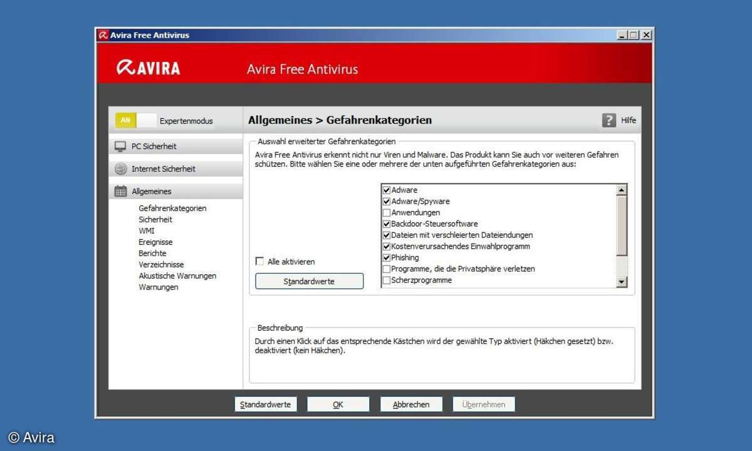Open the Warnungen sidebar entry
752x451 pixels.
(x=159, y=287)
